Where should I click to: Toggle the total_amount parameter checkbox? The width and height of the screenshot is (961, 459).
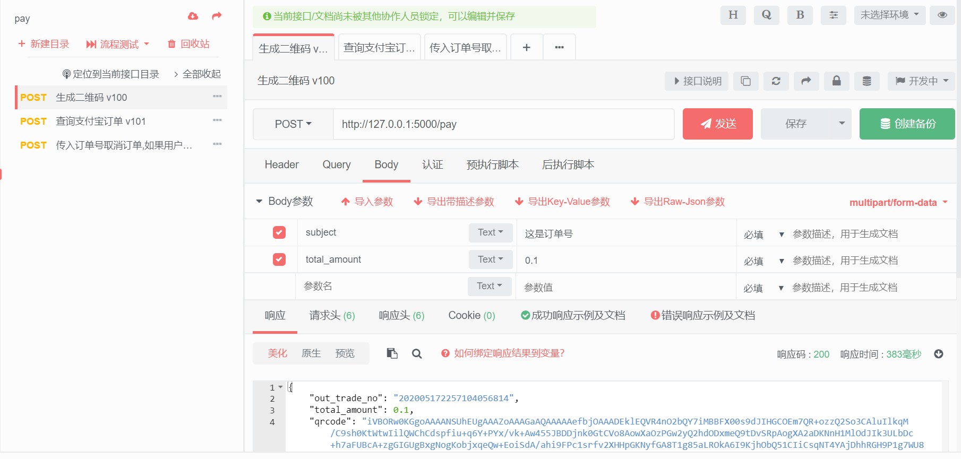(x=279, y=259)
